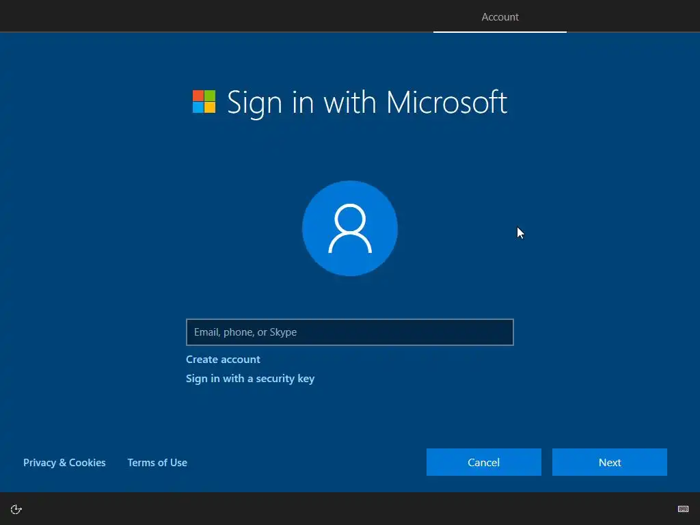Open the on-screen keyboard icon

pos(683,509)
